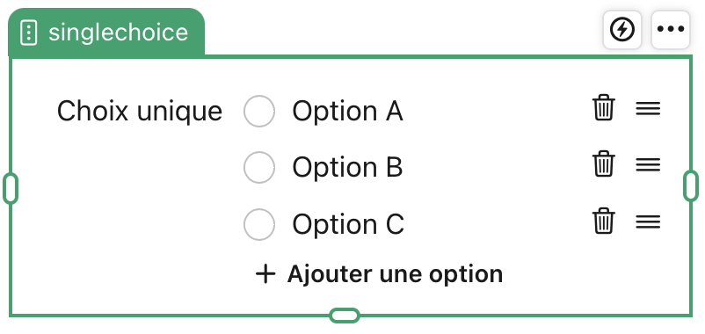Click the Option C reorder handle
The image size is (705, 334).
[648, 221]
